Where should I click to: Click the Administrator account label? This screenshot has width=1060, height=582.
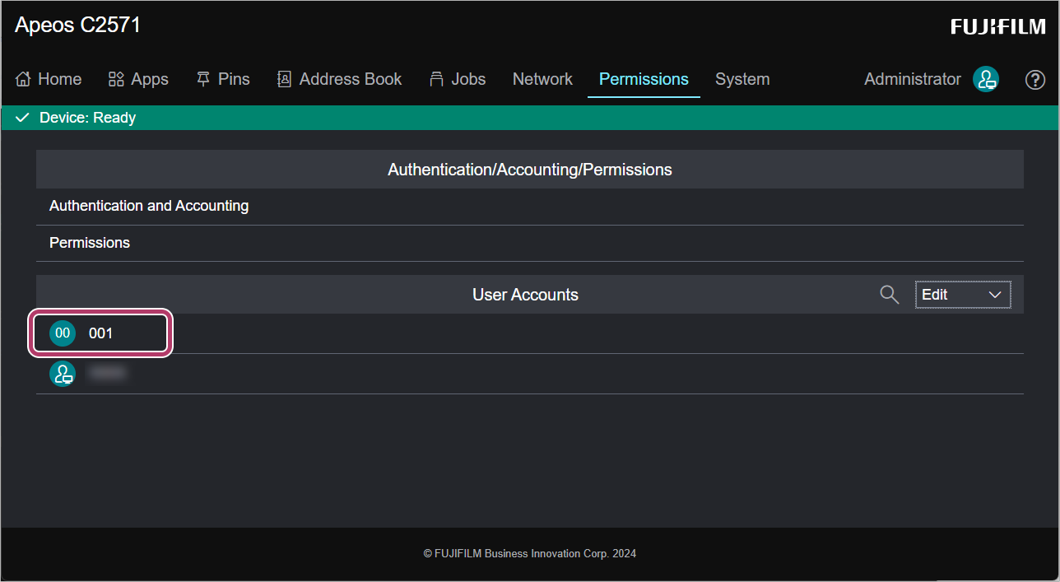913,79
